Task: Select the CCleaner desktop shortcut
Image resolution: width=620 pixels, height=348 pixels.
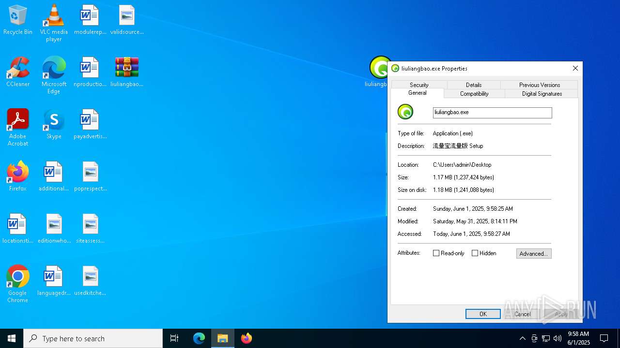Action: pyautogui.click(x=18, y=72)
